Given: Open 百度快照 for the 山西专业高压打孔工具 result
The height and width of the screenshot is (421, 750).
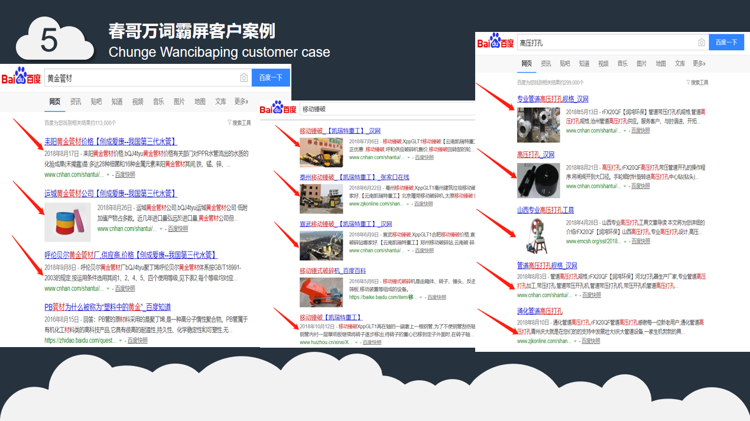Looking at the screenshot, I should 640,241.
